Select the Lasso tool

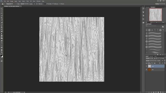(2, 13)
